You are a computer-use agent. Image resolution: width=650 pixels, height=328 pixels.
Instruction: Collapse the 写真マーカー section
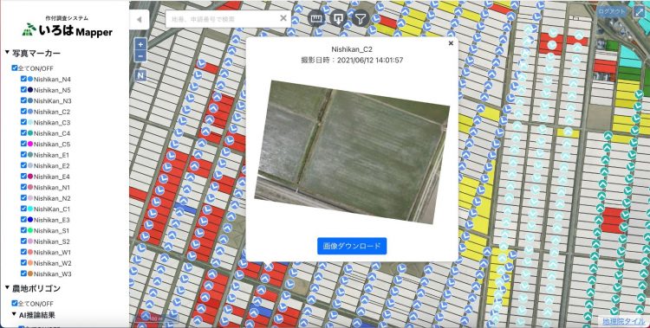click(7, 53)
